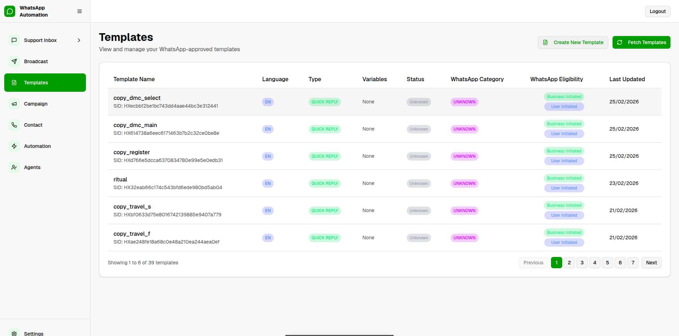
Task: Click the Automation lightning bolt icon
Action: click(14, 146)
